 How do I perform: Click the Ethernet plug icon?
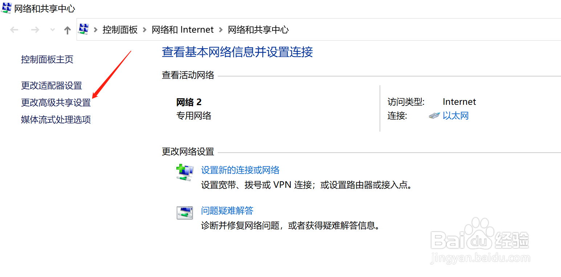pos(434,116)
